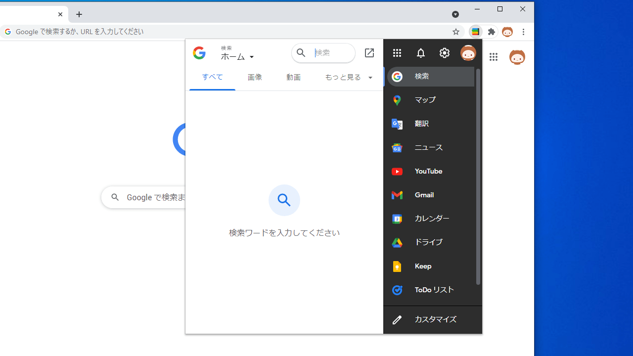633x356 pixels.
Task: Bookmark this page star icon
Action: pyautogui.click(x=456, y=32)
